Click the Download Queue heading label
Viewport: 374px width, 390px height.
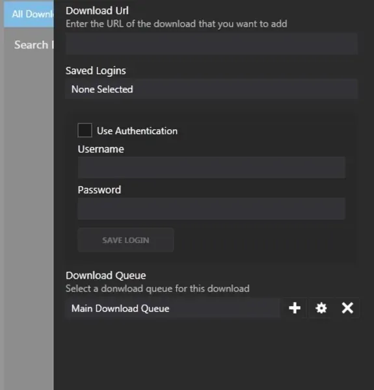coord(106,276)
